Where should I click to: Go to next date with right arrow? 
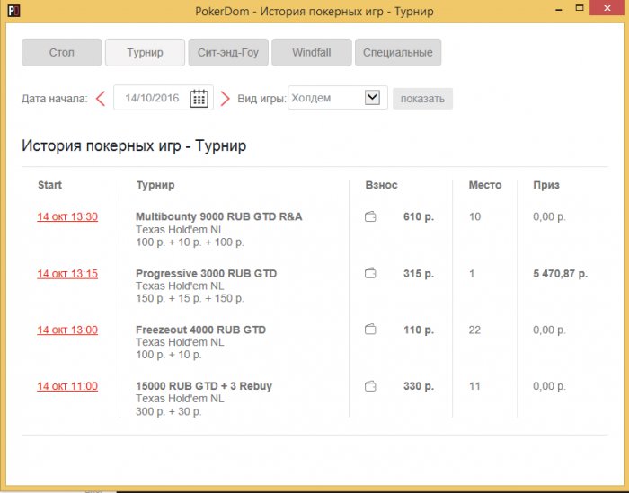click(225, 98)
